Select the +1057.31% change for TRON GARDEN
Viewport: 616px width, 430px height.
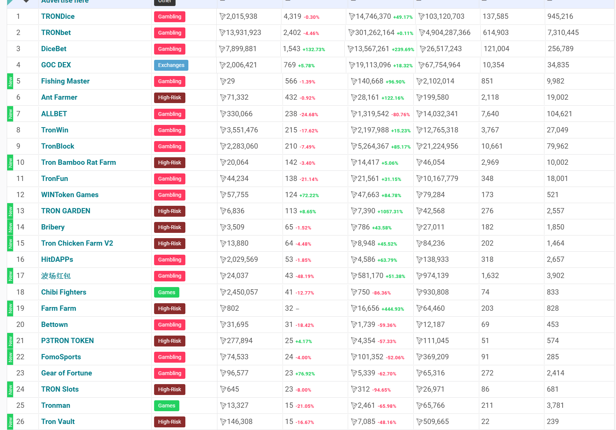390,212
